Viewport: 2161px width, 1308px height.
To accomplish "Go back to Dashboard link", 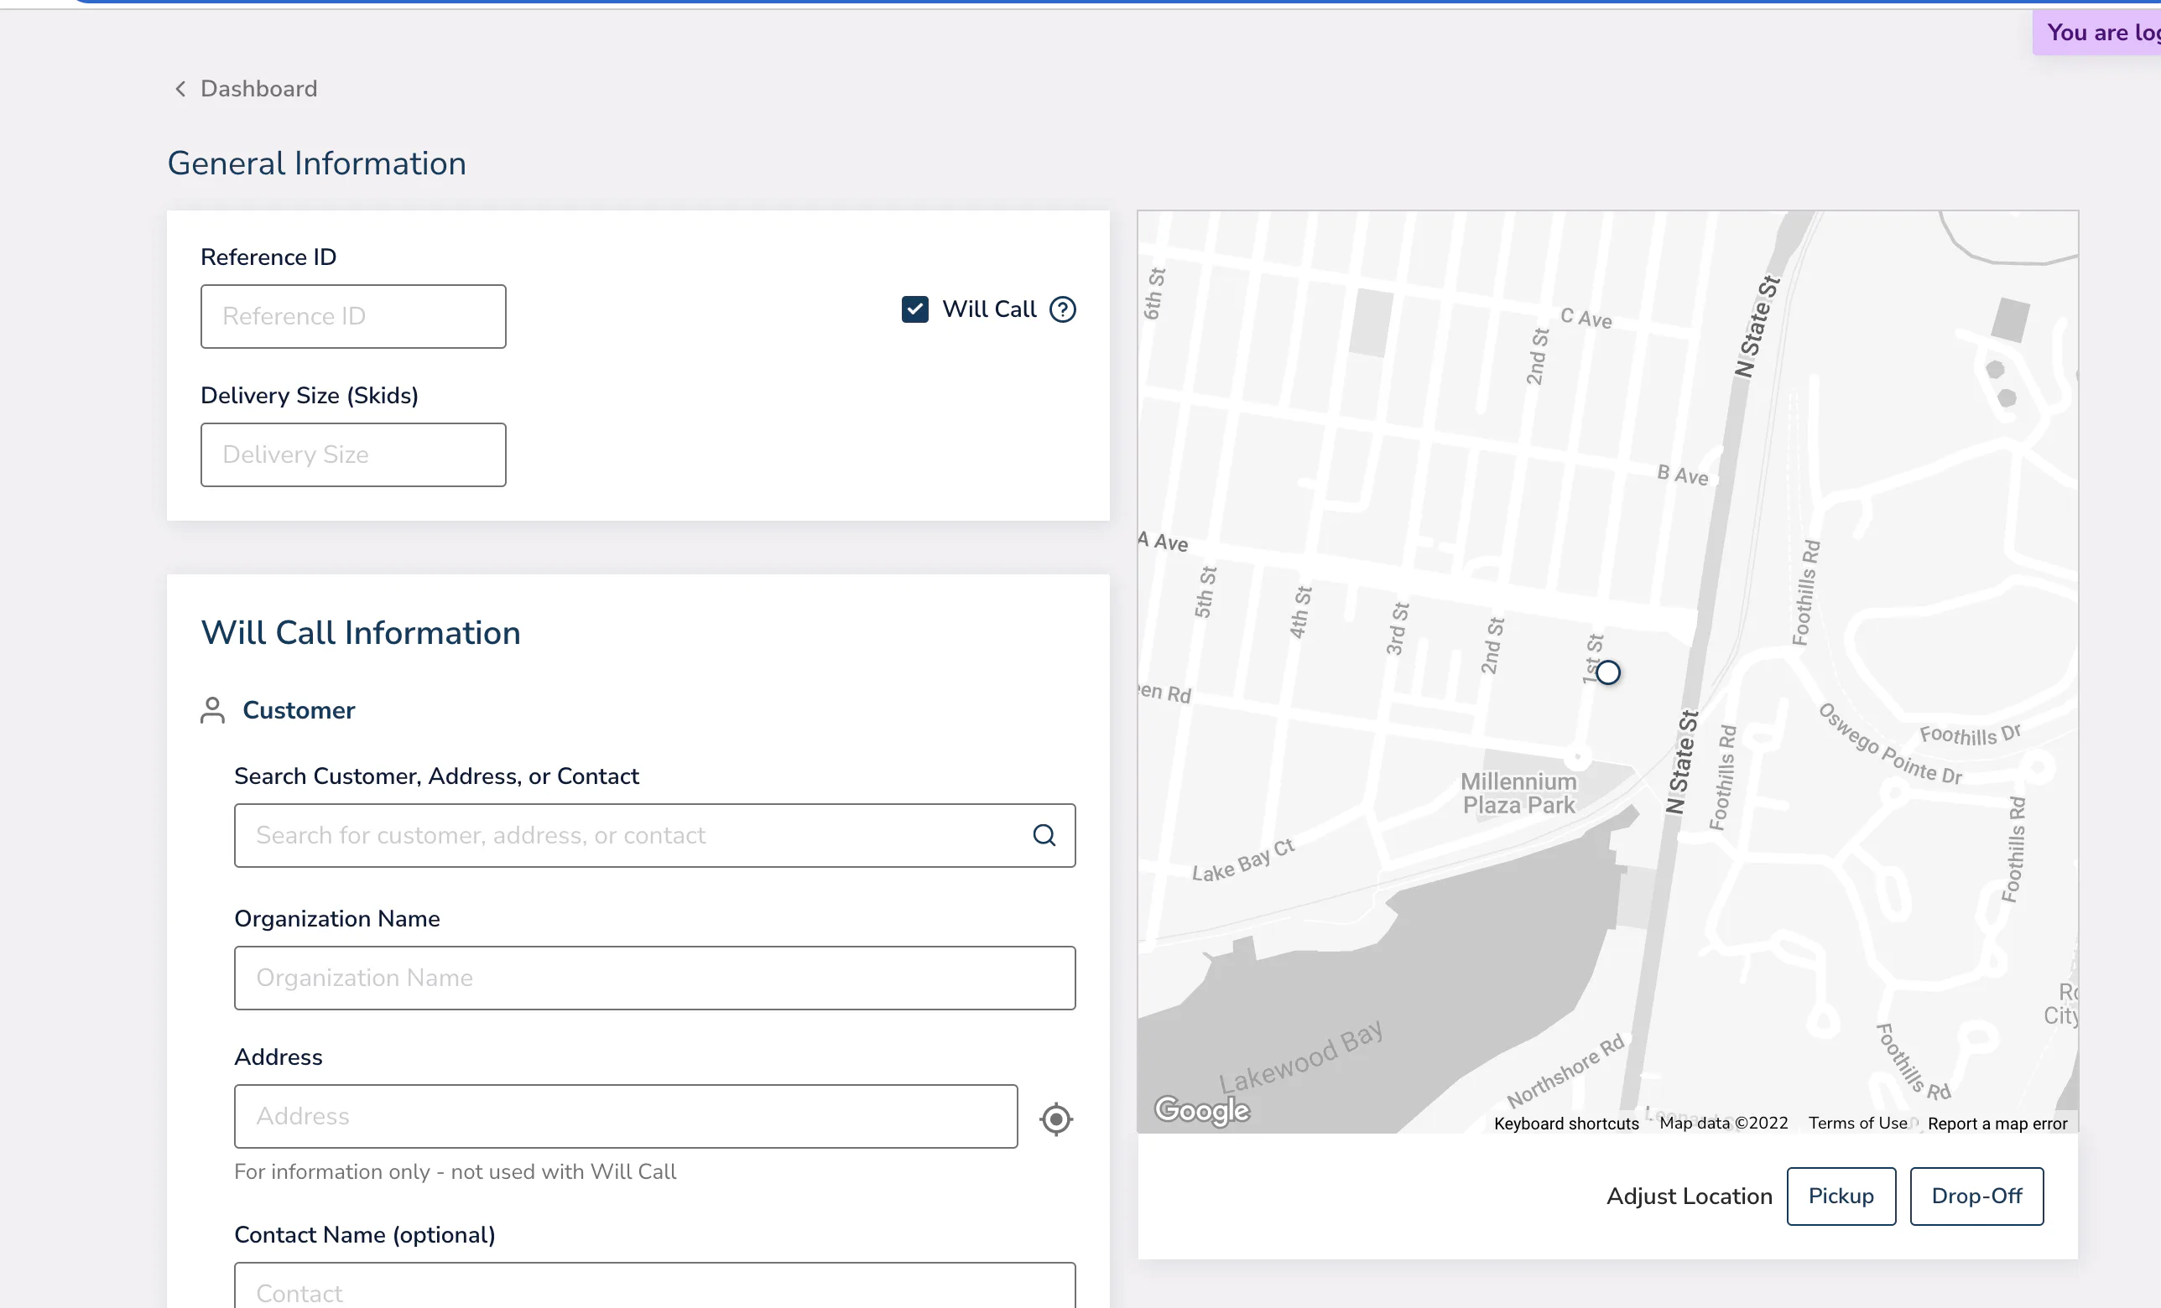I will pyautogui.click(x=258, y=89).
